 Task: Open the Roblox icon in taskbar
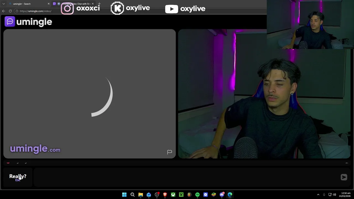205,195
